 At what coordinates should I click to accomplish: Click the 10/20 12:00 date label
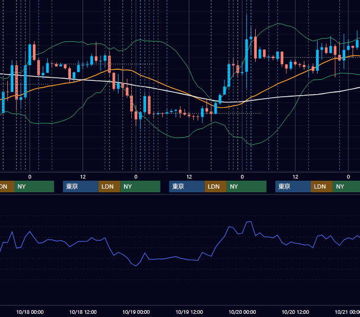[x=295, y=312]
